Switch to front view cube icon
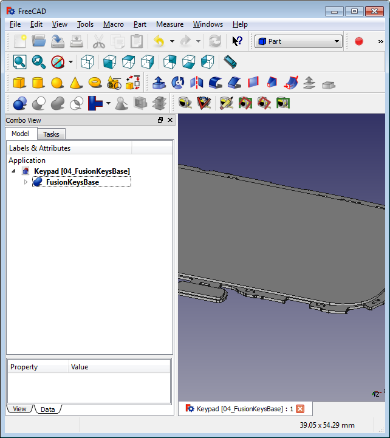The width and height of the screenshot is (390, 438). click(109, 62)
